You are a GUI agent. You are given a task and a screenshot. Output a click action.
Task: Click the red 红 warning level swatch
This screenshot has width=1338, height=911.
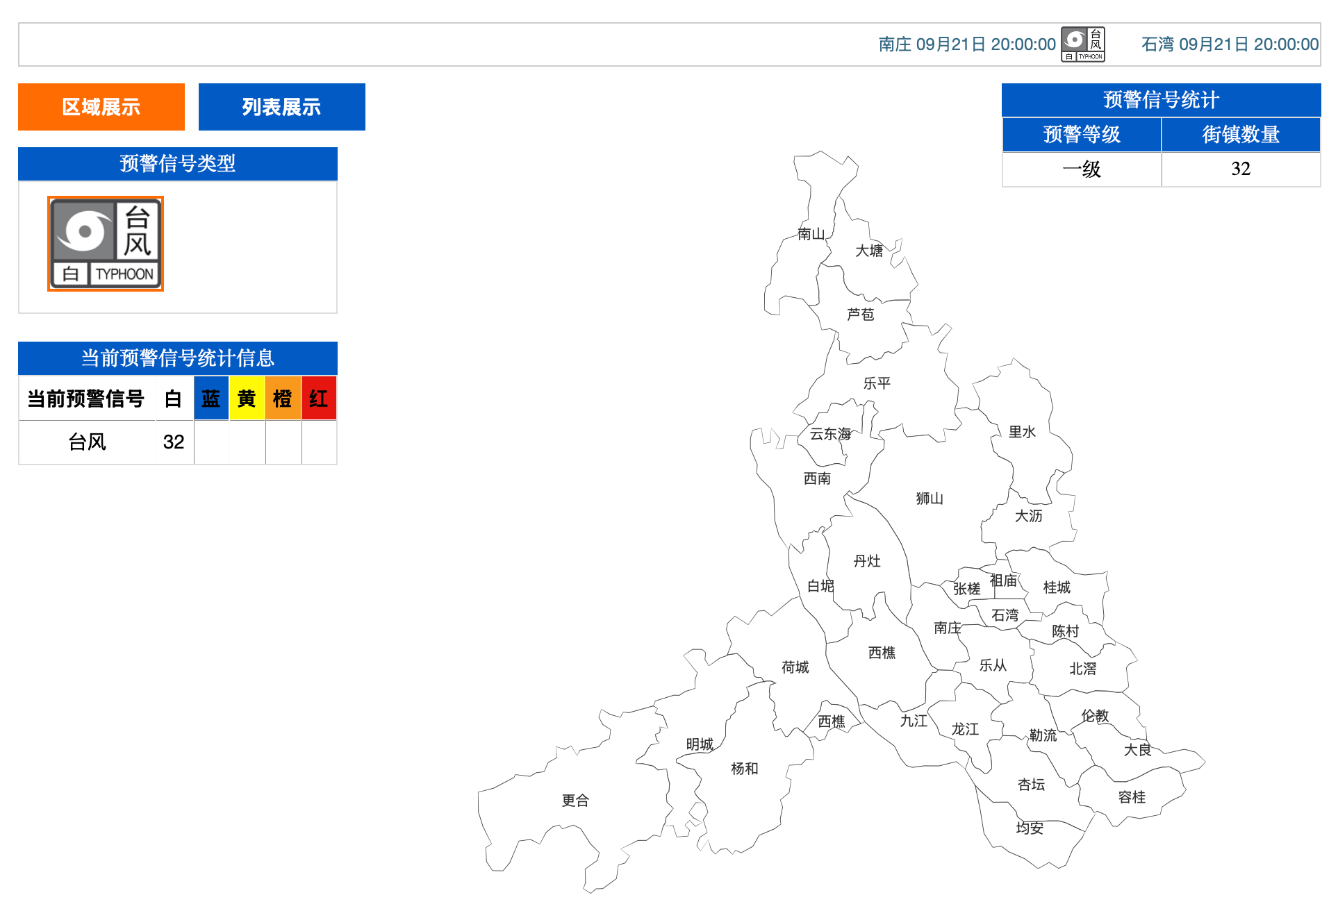319,399
